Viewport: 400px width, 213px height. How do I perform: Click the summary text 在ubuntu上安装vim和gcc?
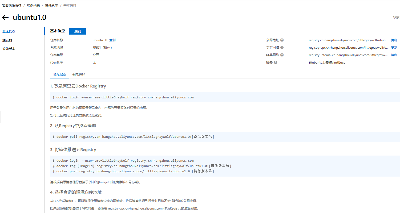pyautogui.click(x=327, y=62)
